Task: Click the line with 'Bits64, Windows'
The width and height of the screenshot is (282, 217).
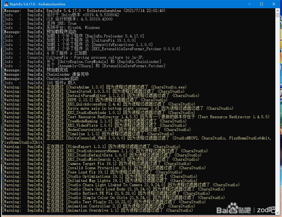Action: tap(51, 28)
